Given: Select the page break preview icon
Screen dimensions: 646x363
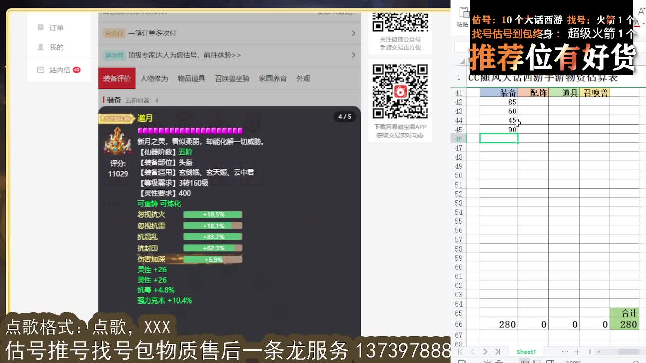Looking at the screenshot, I should 550,361.
